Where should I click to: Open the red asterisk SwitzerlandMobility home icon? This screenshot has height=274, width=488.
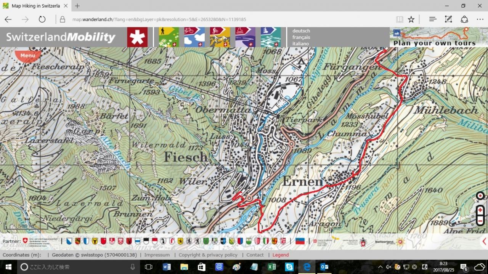click(137, 37)
